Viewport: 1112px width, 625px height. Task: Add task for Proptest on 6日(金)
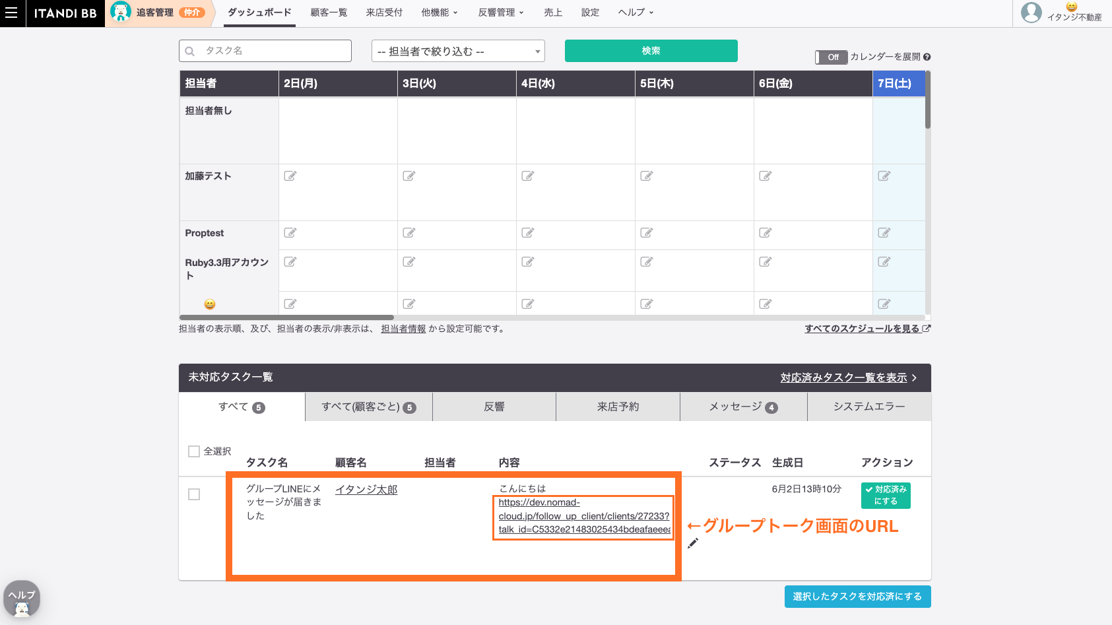pyautogui.click(x=766, y=233)
